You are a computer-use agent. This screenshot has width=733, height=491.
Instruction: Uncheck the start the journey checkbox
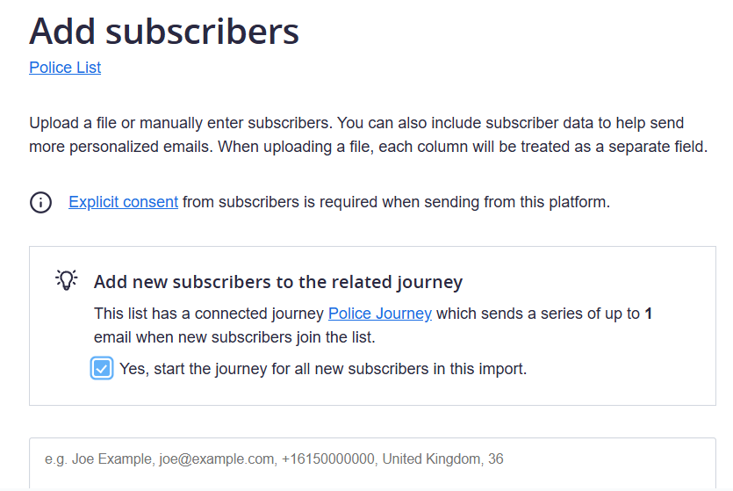click(x=102, y=369)
